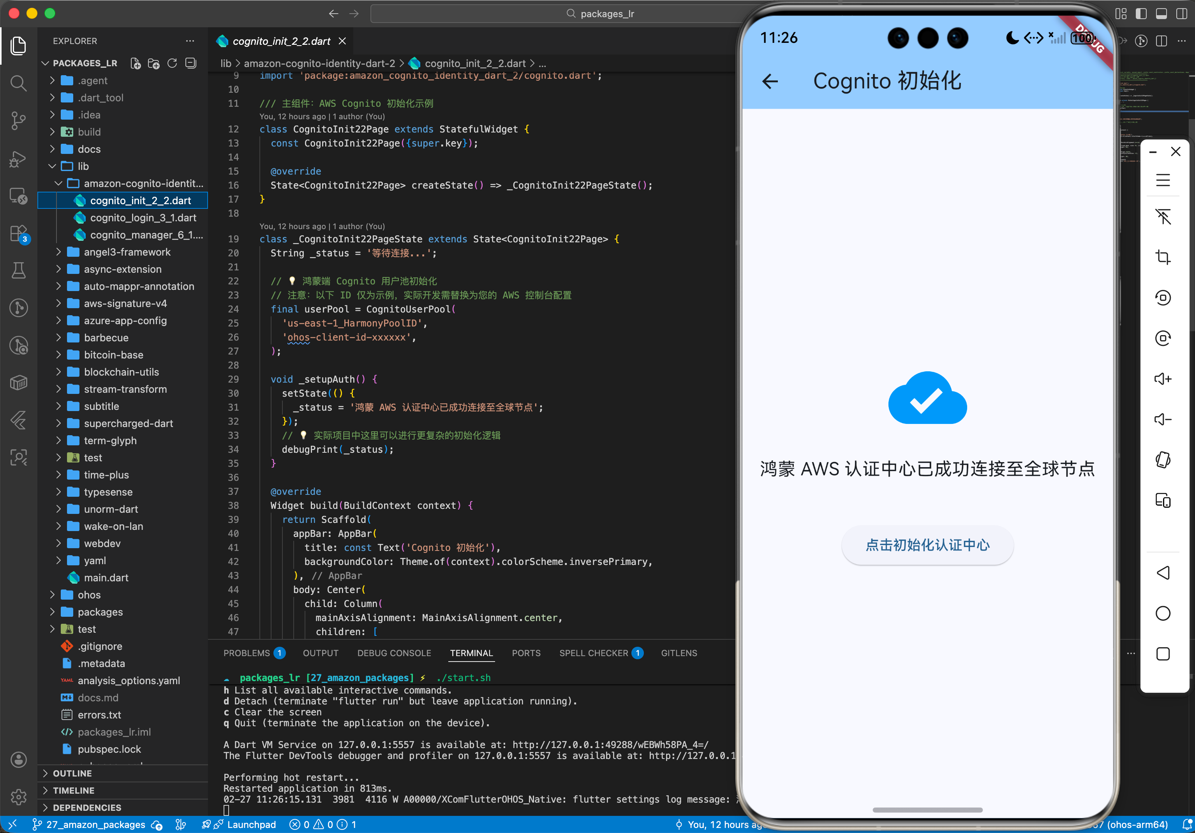Collapse the PACKAGES_LR root section
1195x833 pixels.
pos(84,64)
